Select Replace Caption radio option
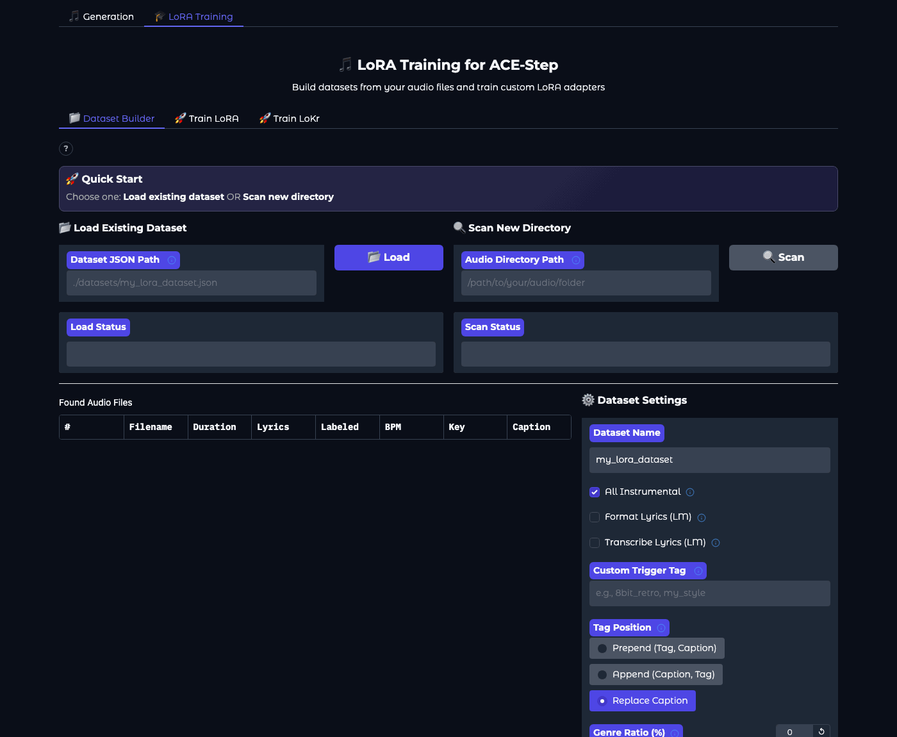Screen dimensions: 897x737 [x=643, y=700]
